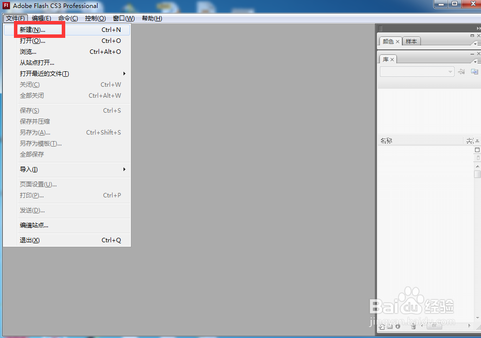Viewport: 481px width, 338px height.
Task: Choose 退出(X) menu entry
Action: click(x=67, y=240)
